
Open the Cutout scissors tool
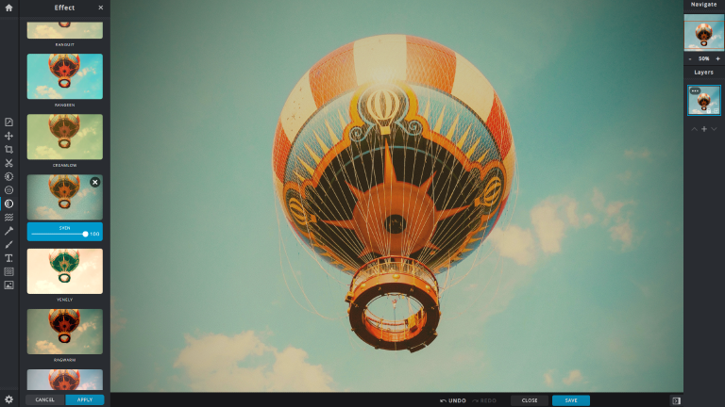click(8, 163)
